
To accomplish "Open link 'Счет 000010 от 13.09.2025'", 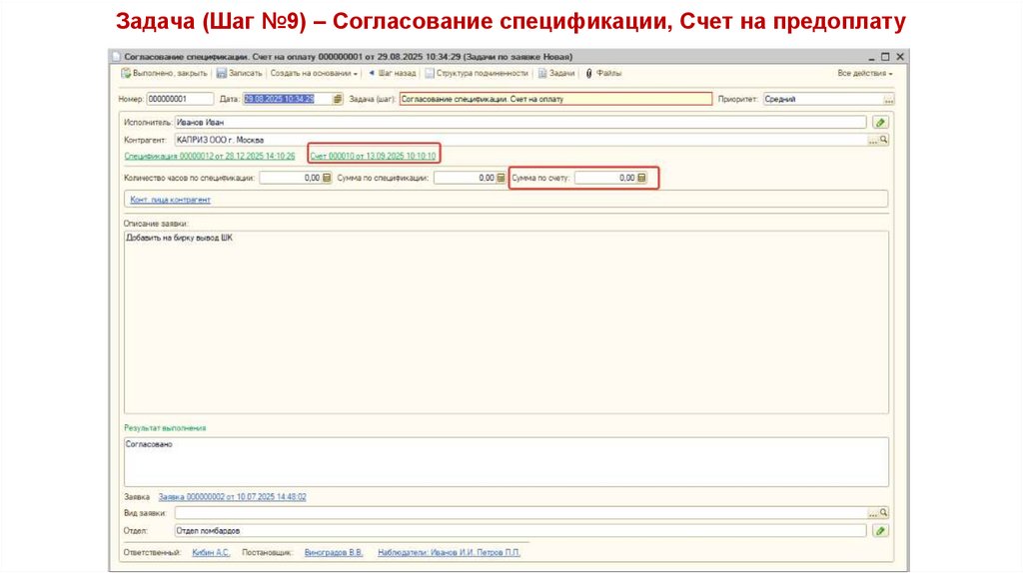I will pyautogui.click(x=373, y=157).
